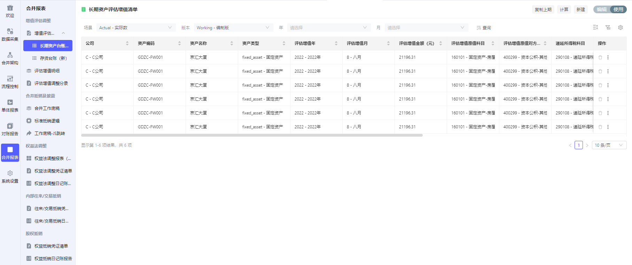This screenshot has width=632, height=265.
Task: Select 合并工作底稿 in the side menu
Action: click(47, 108)
